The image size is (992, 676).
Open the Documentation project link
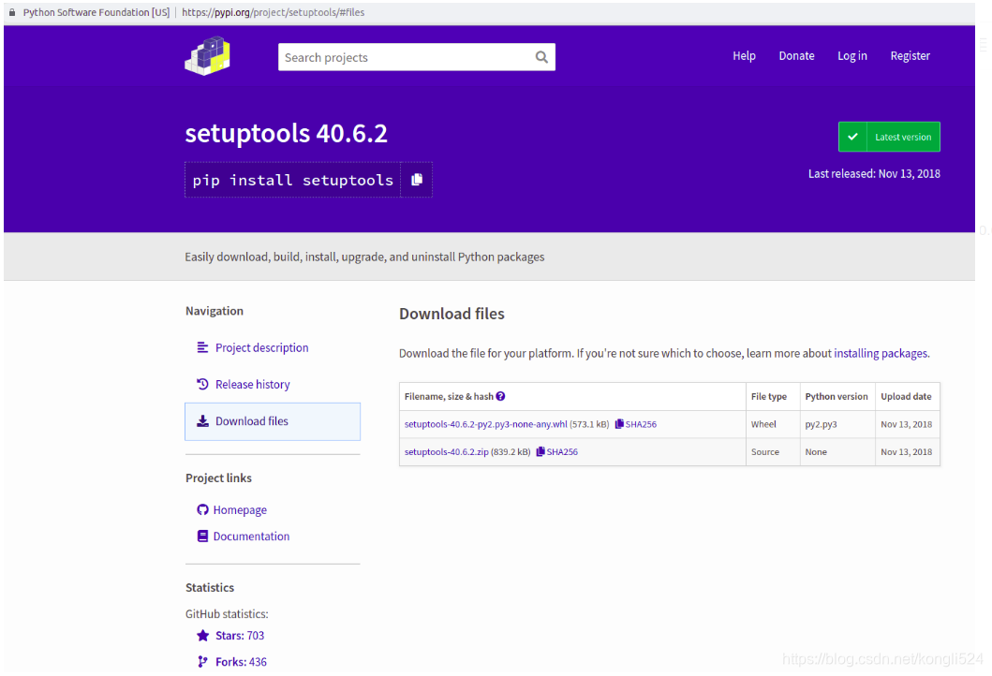[x=251, y=536]
